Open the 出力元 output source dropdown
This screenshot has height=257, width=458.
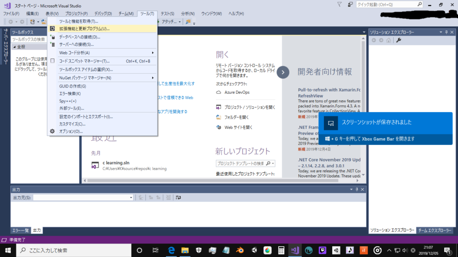[x=131, y=198]
